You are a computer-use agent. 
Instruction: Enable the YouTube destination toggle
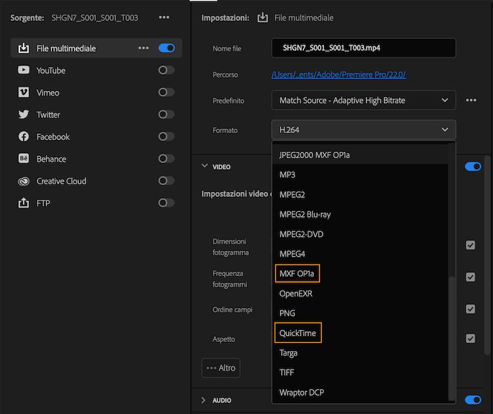[167, 70]
